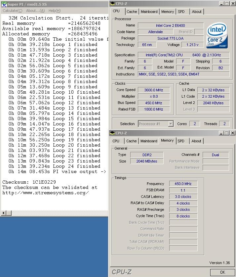The width and height of the screenshot is (236, 277).
Task: Click the lower CPU-Z window chip icon
Action: coord(112,133)
